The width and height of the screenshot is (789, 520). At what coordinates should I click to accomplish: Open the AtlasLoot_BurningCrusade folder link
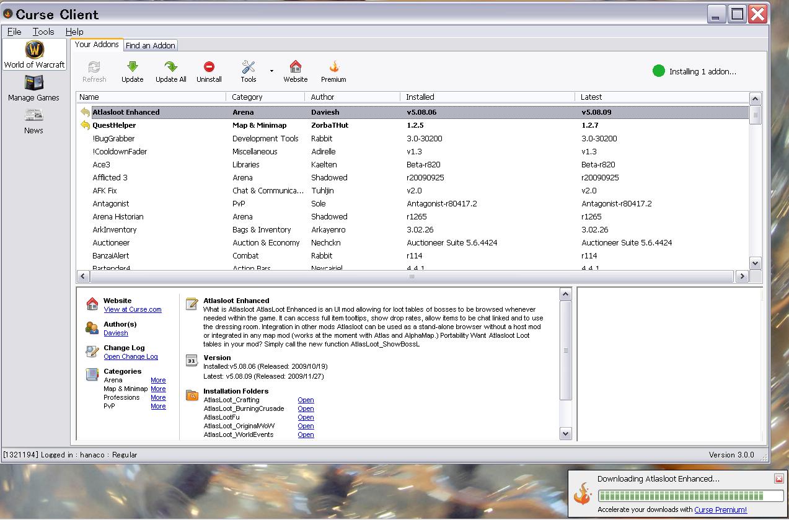(x=306, y=408)
